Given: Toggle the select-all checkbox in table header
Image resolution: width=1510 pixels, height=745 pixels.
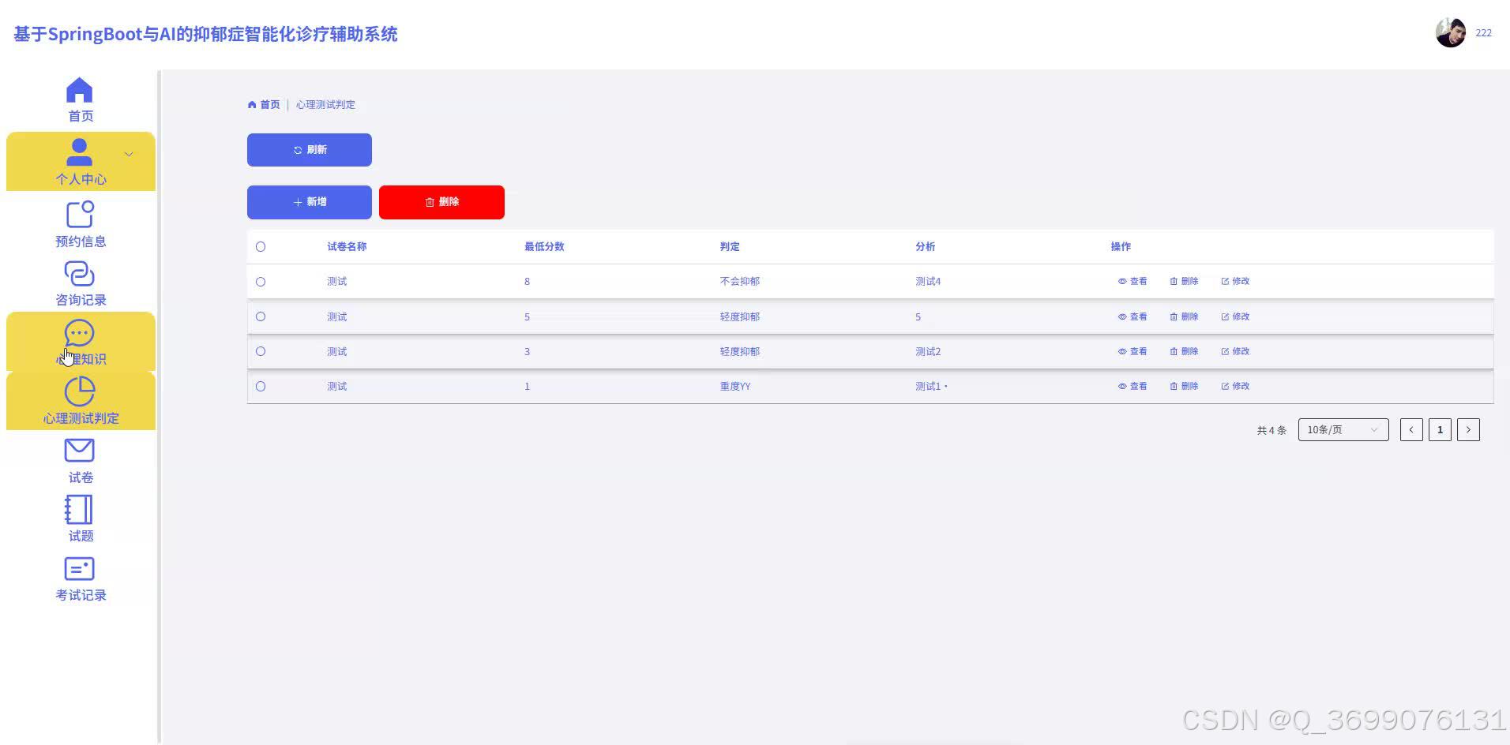Looking at the screenshot, I should tap(261, 247).
